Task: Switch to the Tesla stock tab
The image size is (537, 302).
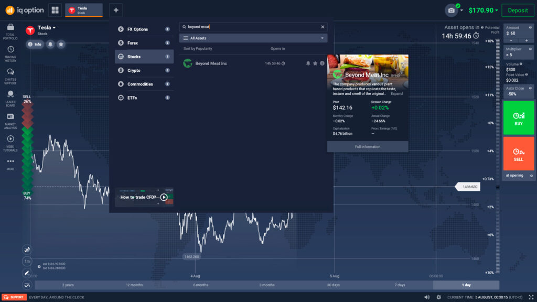Action: point(84,10)
